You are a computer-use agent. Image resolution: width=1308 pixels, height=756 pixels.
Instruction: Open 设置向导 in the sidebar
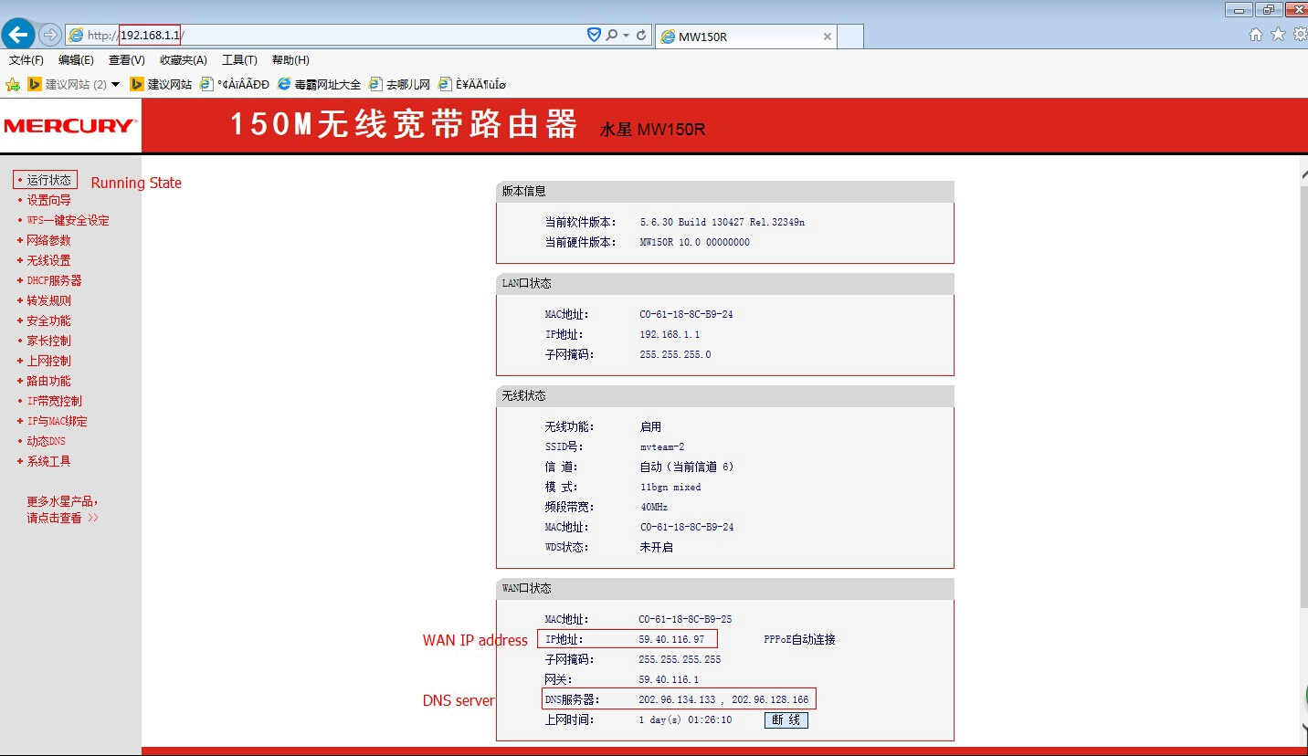[48, 200]
